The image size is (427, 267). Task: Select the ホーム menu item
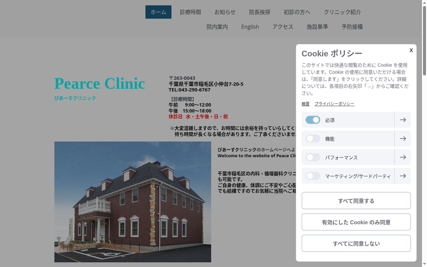pos(158,12)
